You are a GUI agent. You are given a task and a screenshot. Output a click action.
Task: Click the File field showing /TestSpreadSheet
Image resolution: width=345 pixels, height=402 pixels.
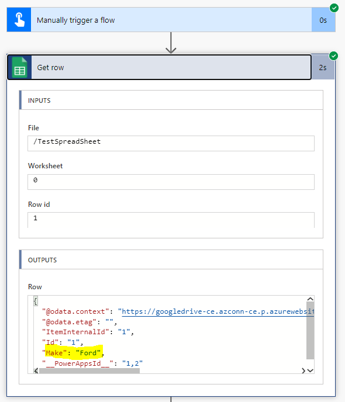[171, 143]
